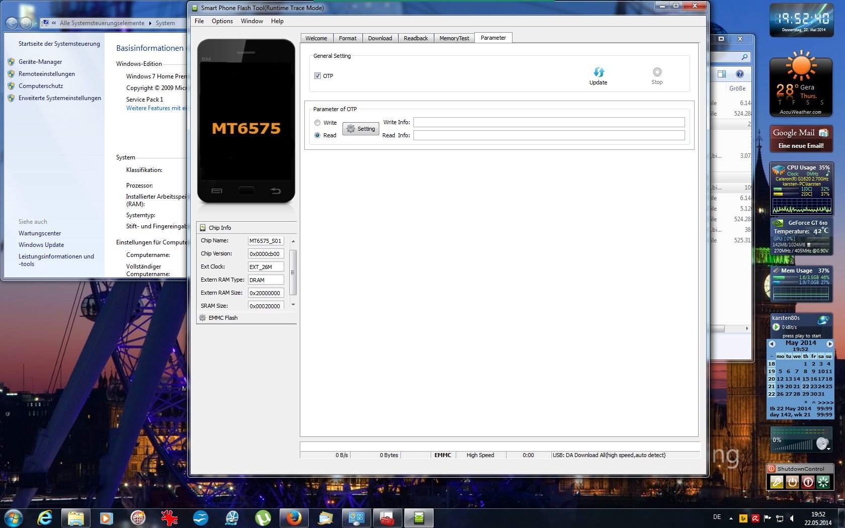Click the MT6575 phone image
Viewport: 845px width, 528px height.
(246, 122)
